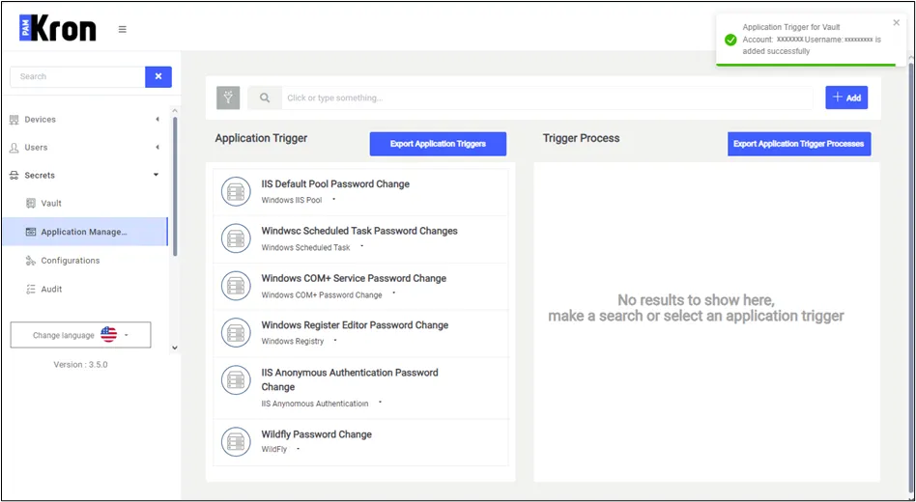Collapse the Secrets menu arrow

coord(156,175)
